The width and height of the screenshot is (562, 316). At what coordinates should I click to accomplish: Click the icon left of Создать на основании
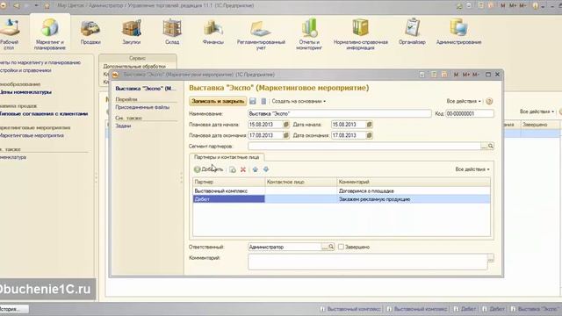263,102
